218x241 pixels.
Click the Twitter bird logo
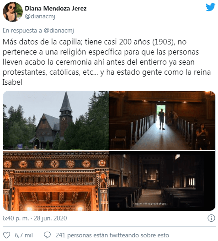[210, 7]
